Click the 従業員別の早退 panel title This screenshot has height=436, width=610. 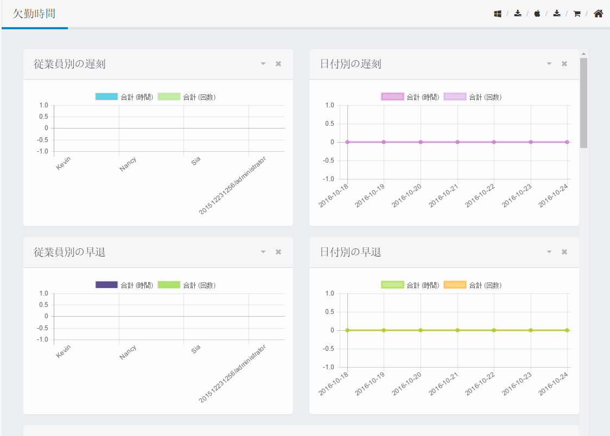pyautogui.click(x=69, y=252)
